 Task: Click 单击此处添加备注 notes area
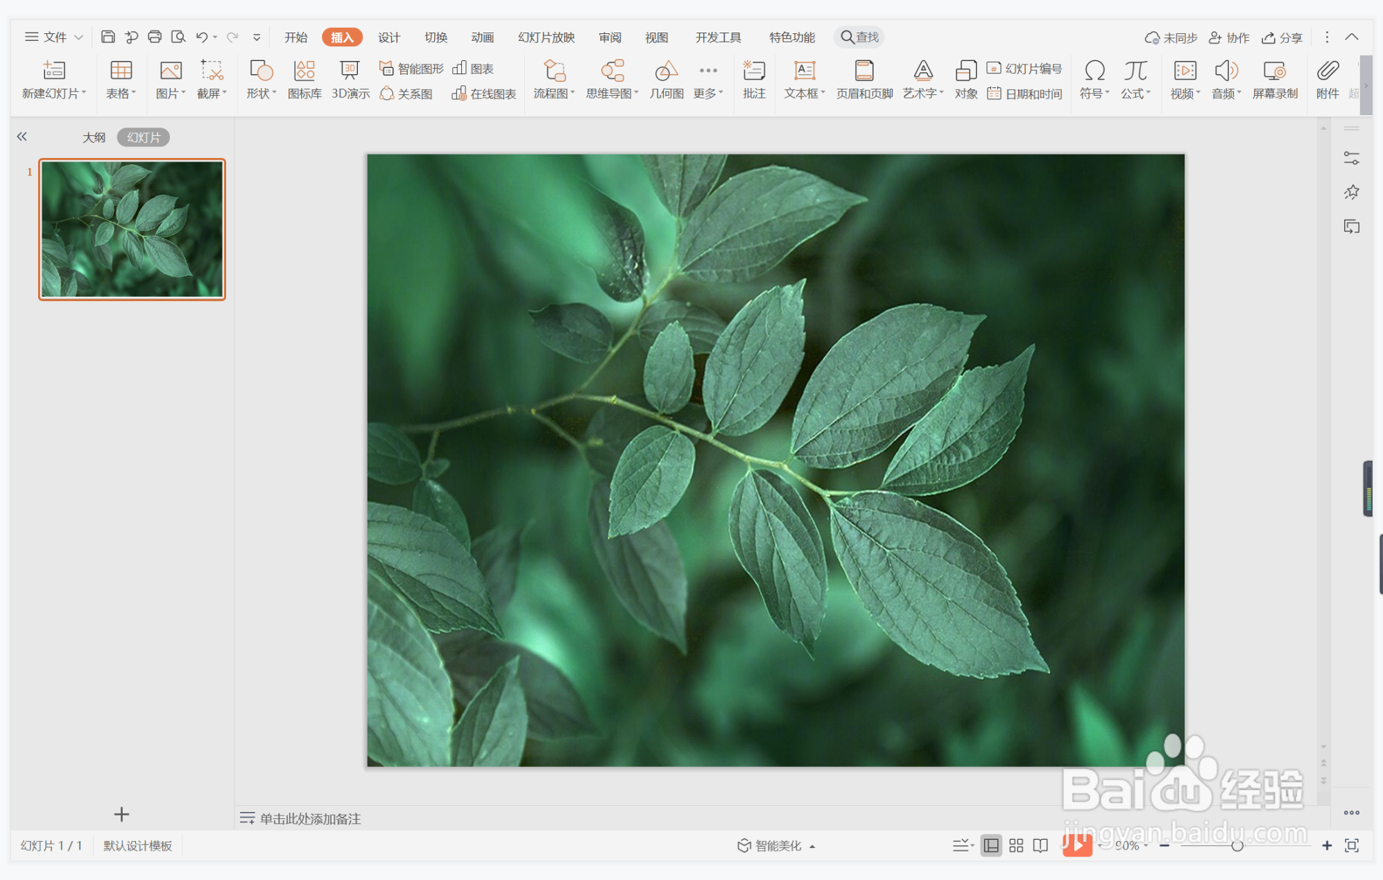pyautogui.click(x=310, y=818)
